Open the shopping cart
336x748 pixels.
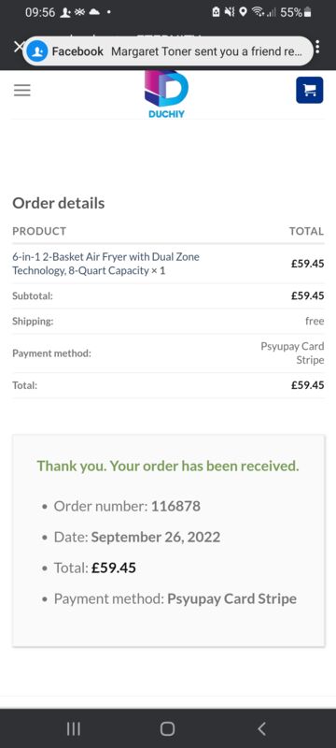[x=309, y=90]
